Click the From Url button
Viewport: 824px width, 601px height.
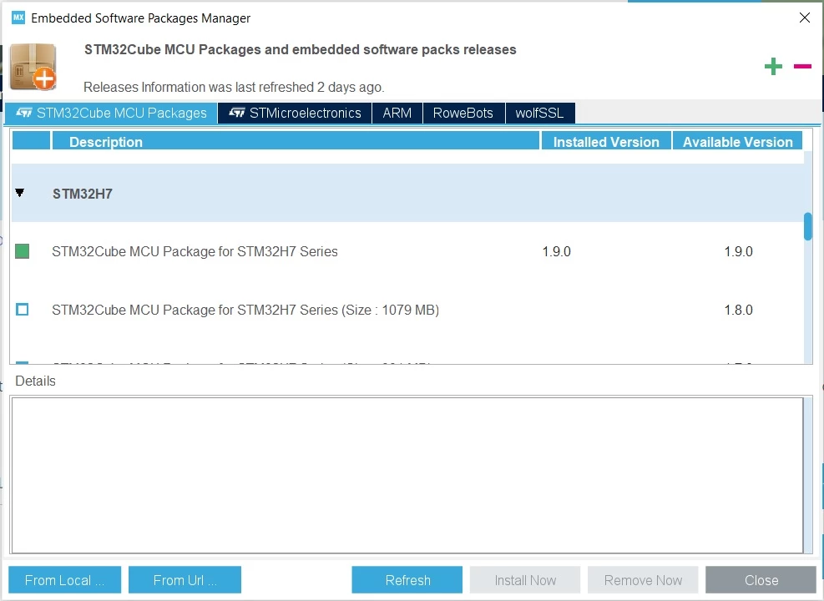coord(185,580)
